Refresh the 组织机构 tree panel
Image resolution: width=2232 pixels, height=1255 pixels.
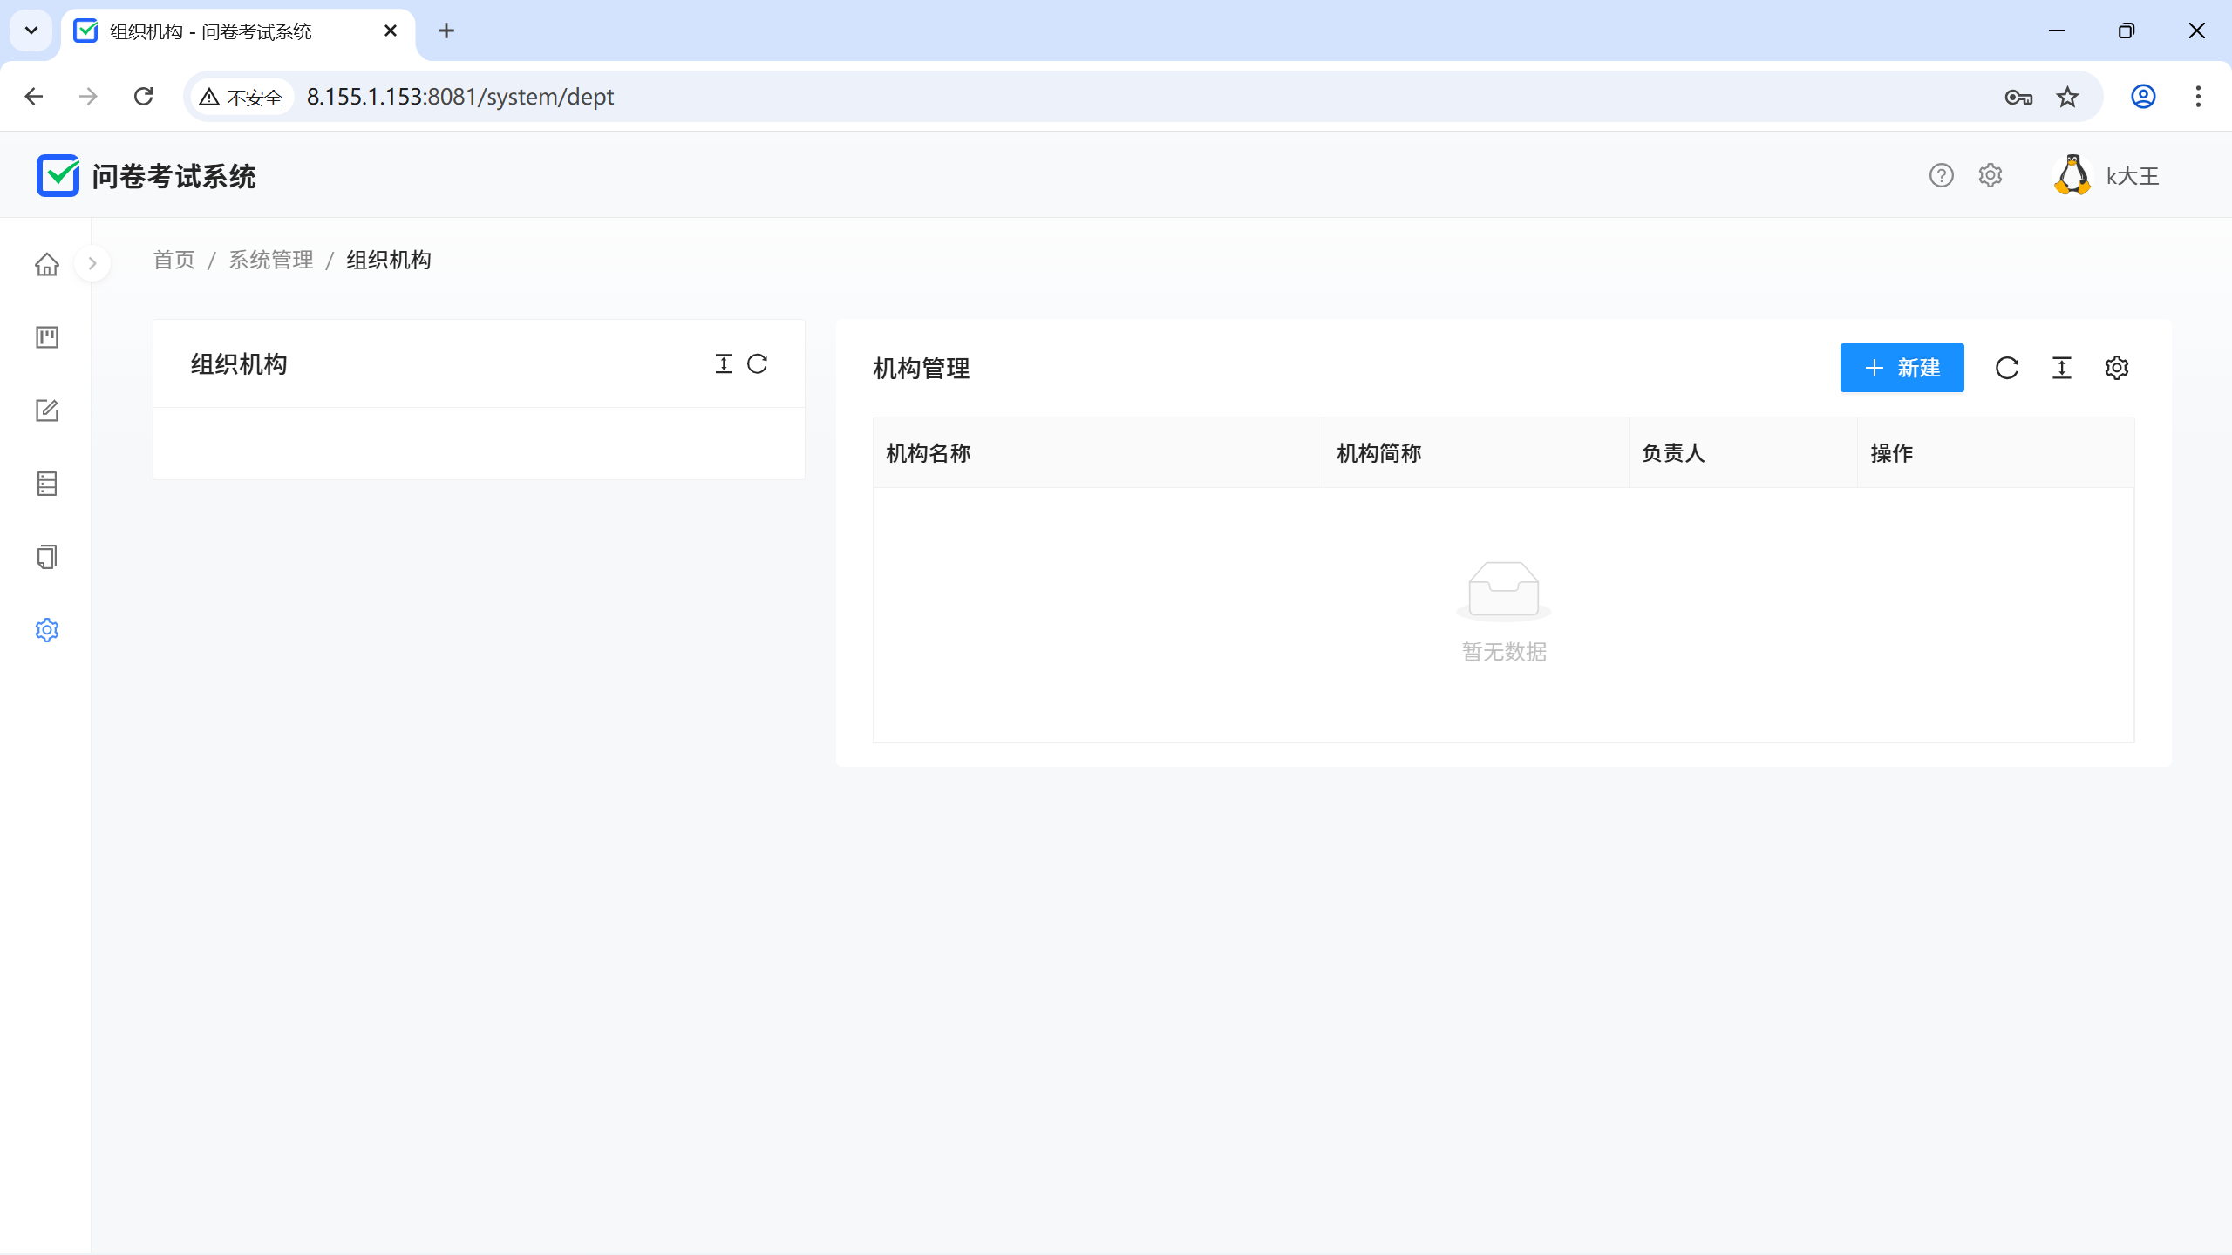[x=757, y=364]
